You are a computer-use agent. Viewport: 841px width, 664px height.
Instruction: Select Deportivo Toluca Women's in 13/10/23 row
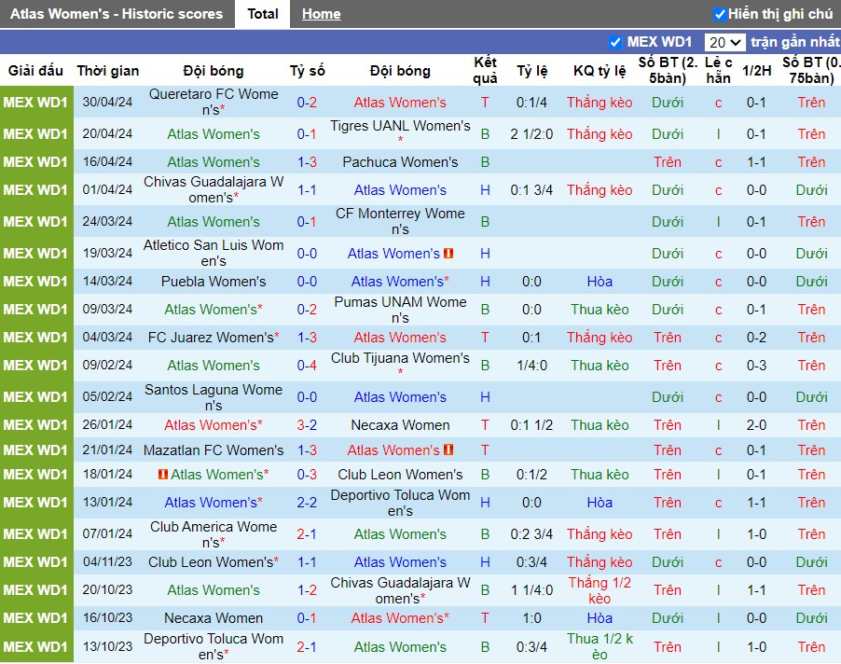tap(214, 646)
